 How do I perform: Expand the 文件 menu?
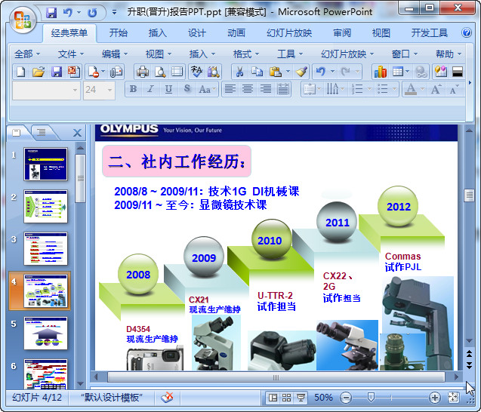coord(71,54)
